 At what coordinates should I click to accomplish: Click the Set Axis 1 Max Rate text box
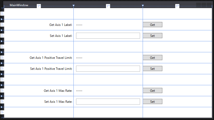tap(108, 101)
